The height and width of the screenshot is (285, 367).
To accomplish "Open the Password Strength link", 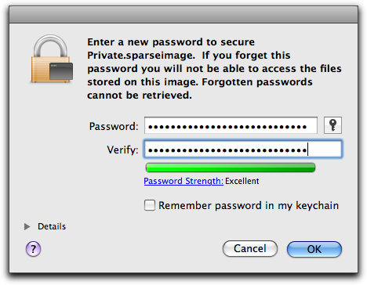I will click(x=183, y=181).
